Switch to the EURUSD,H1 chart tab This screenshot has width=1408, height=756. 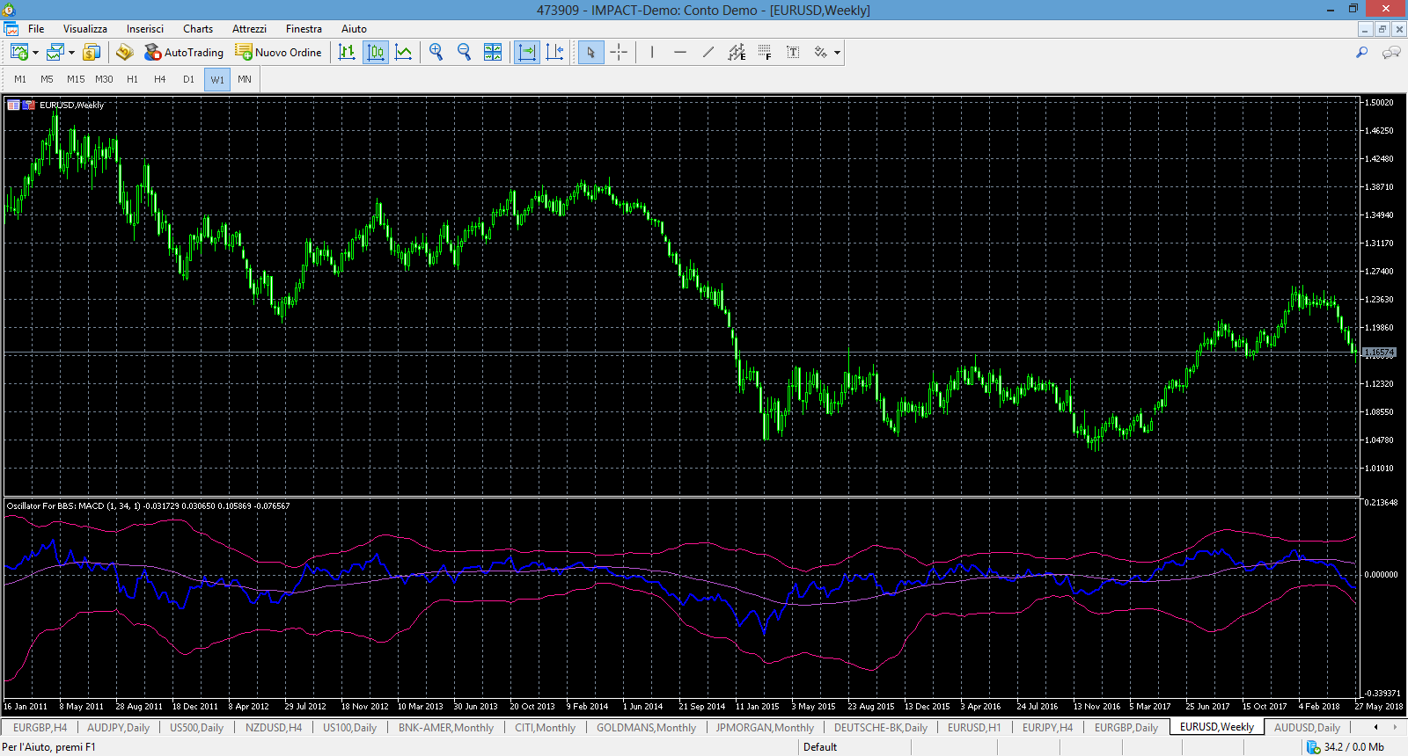click(x=974, y=728)
